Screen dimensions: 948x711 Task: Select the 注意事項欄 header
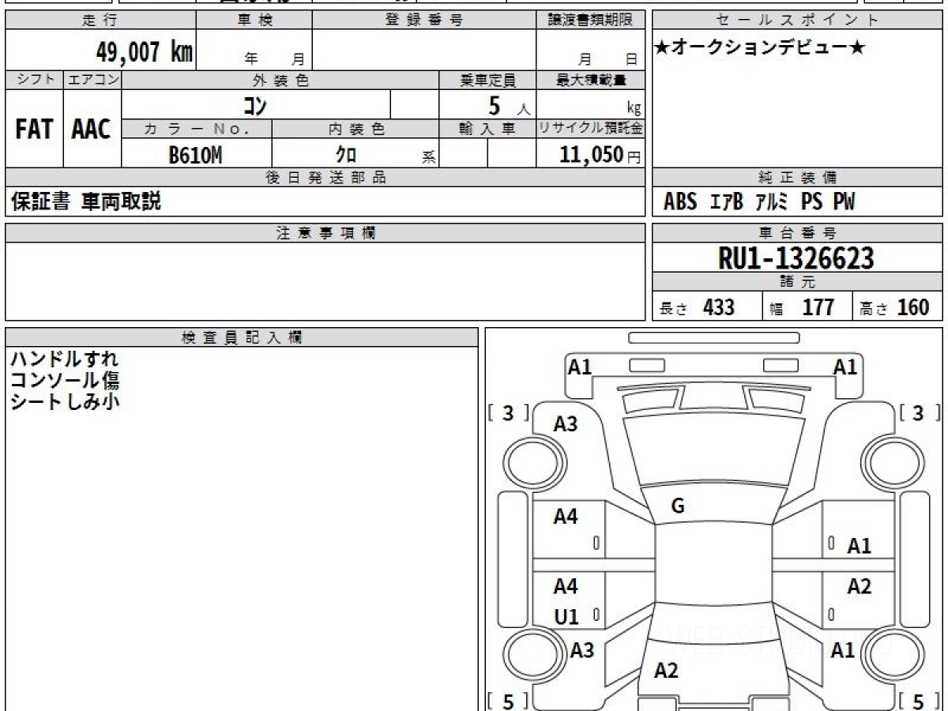(325, 233)
